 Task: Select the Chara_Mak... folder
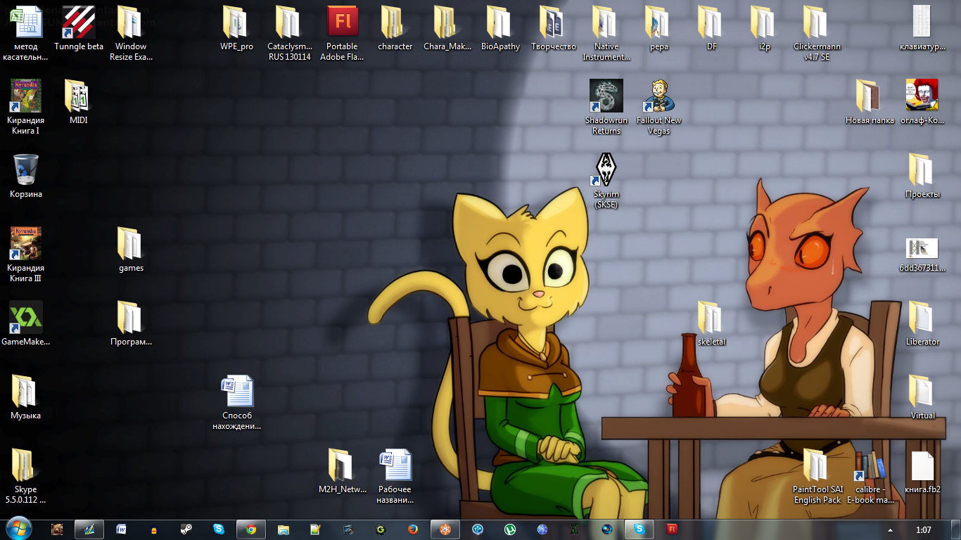pyautogui.click(x=447, y=28)
